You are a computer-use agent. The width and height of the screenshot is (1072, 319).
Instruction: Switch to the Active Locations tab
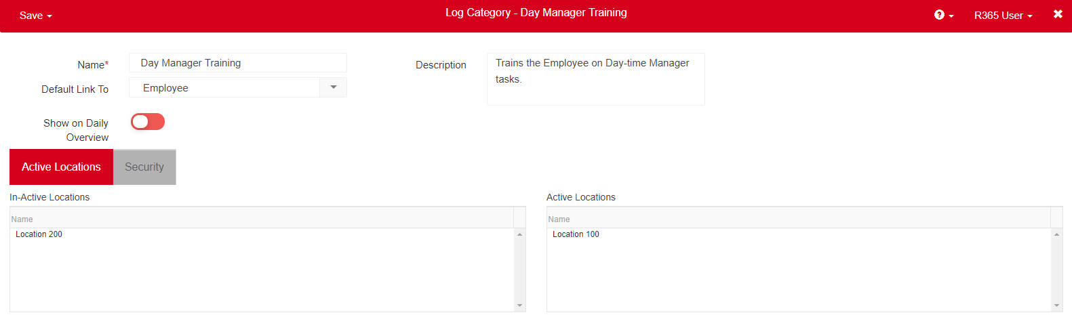pos(61,167)
